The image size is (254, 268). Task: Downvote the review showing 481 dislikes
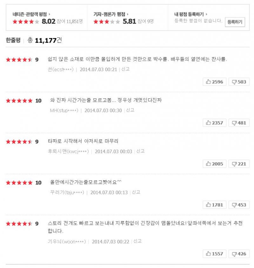pyautogui.click(x=239, y=123)
